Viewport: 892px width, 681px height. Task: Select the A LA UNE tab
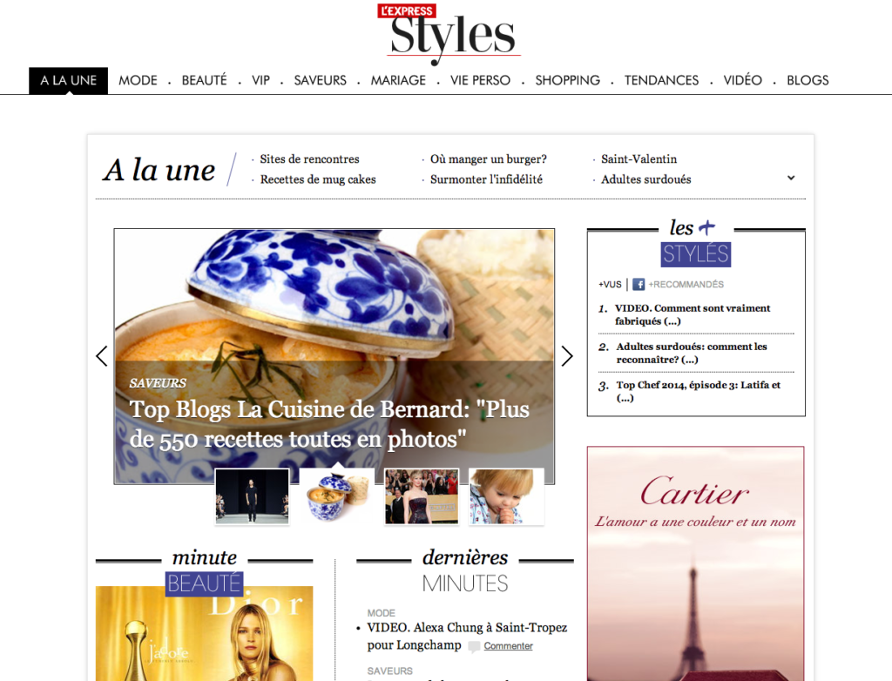coord(68,80)
